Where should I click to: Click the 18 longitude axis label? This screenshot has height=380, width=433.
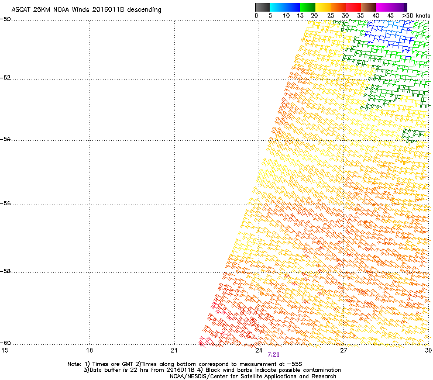click(90, 350)
